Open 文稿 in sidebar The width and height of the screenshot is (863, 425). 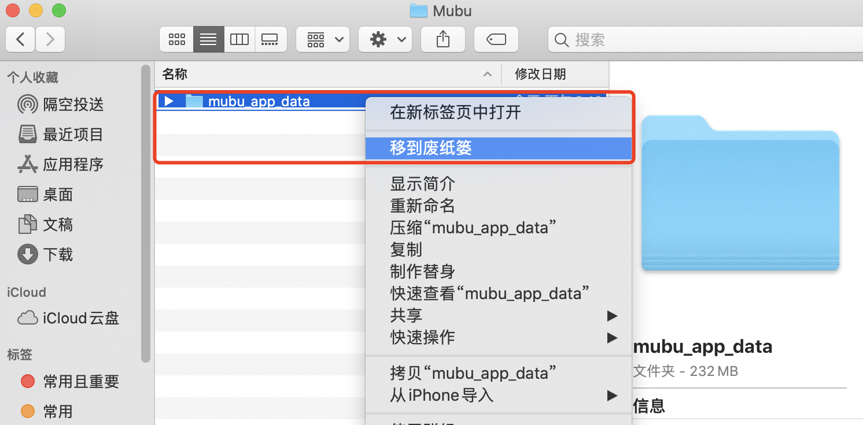(46, 225)
